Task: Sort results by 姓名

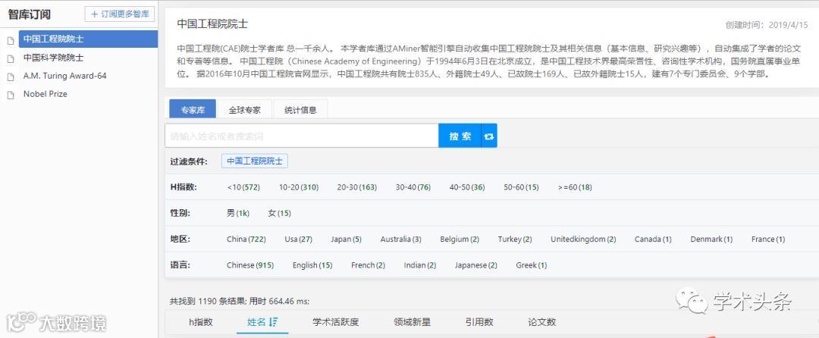Action: (x=262, y=322)
